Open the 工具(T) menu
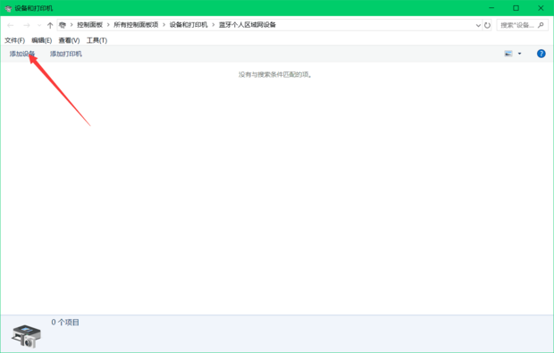 pyautogui.click(x=97, y=40)
